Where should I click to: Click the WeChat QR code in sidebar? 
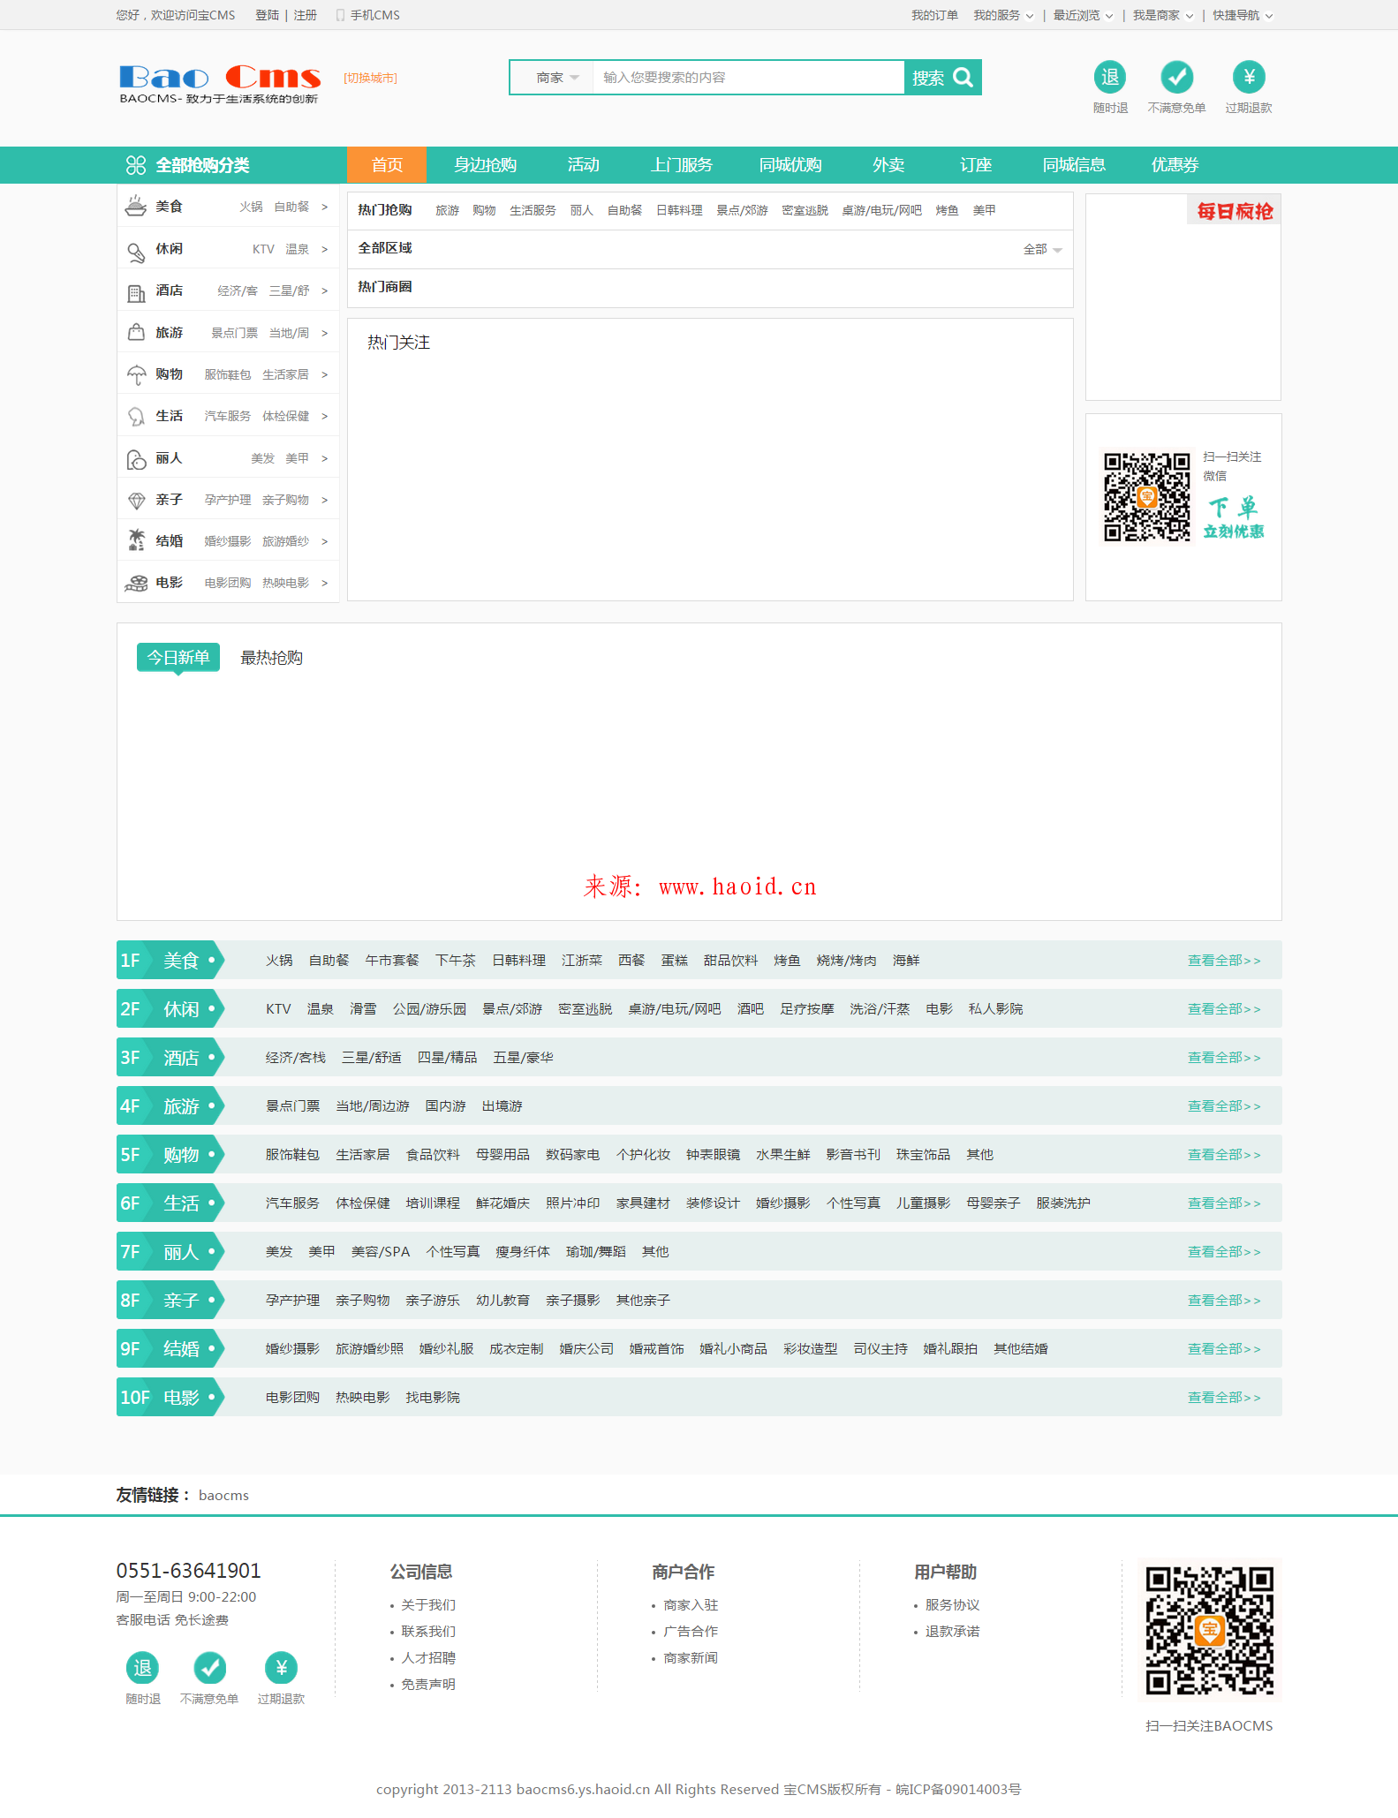click(x=1147, y=497)
